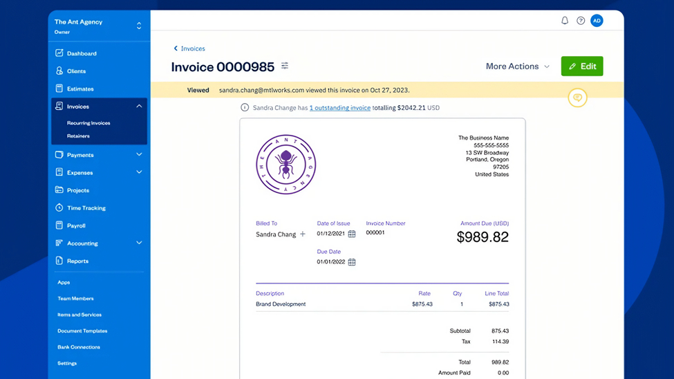
Task: Open Items and Services in sidebar
Action: tap(79, 315)
